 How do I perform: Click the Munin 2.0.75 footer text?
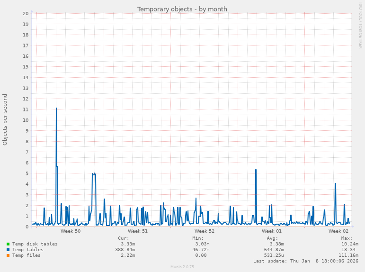click(x=182, y=267)
